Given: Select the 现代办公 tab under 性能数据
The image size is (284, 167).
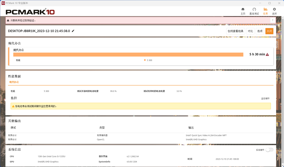Looking at the screenshot, I should coord(14,82).
